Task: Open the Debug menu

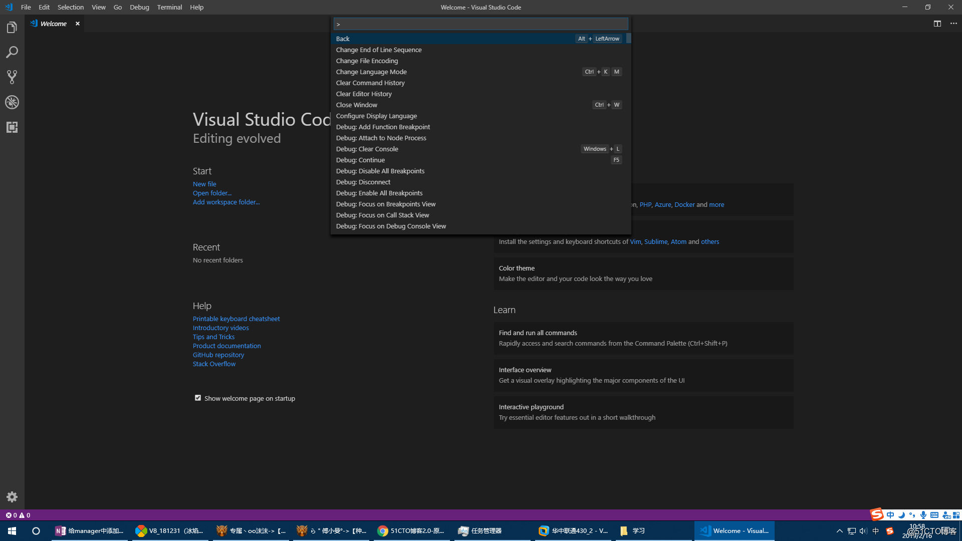Action: click(x=139, y=7)
